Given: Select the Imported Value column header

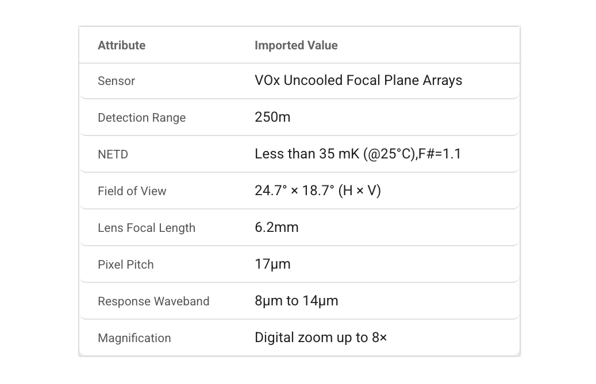Looking at the screenshot, I should 296,45.
